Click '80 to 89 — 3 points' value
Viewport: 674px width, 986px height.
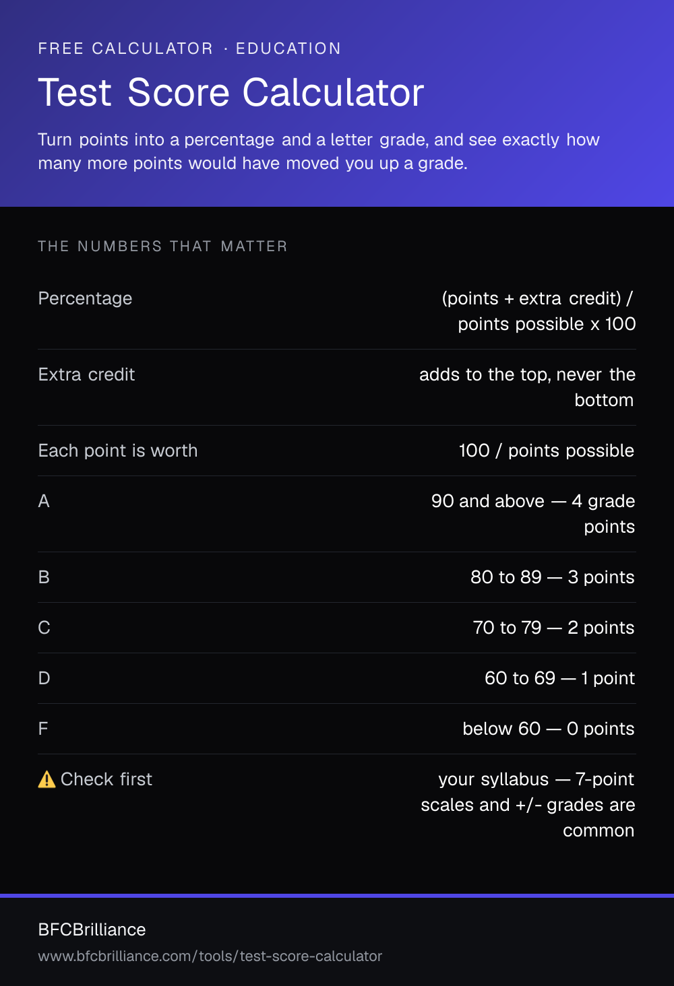[553, 577]
